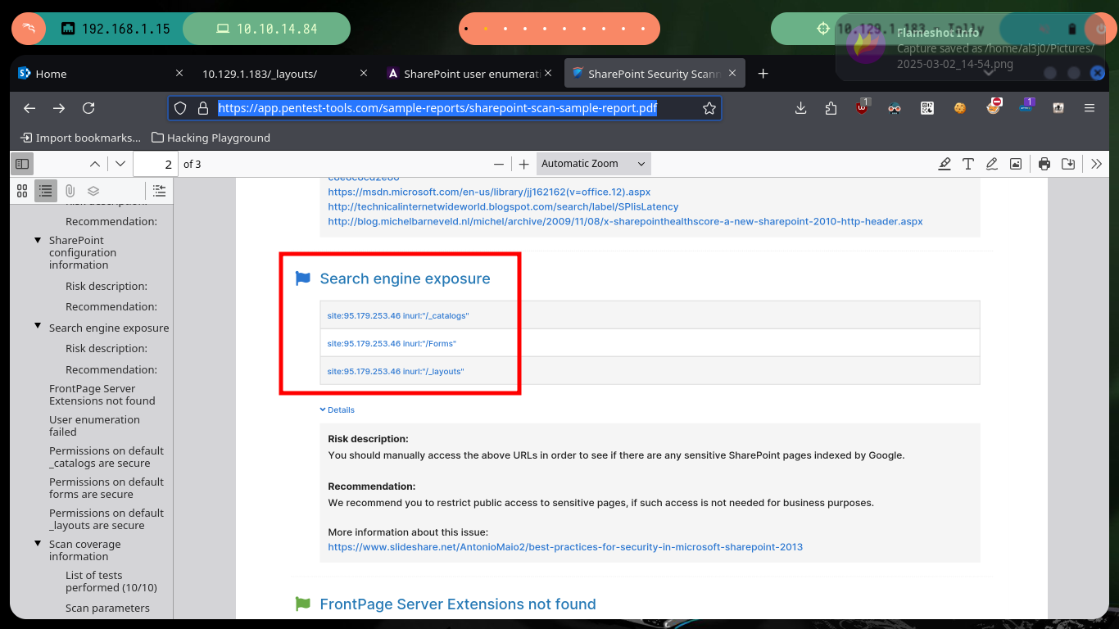The image size is (1119, 629).
Task: Open the Automatic Zoom dropdown
Action: coord(594,164)
